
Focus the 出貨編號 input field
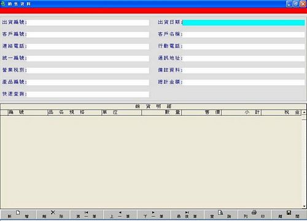[88, 23]
